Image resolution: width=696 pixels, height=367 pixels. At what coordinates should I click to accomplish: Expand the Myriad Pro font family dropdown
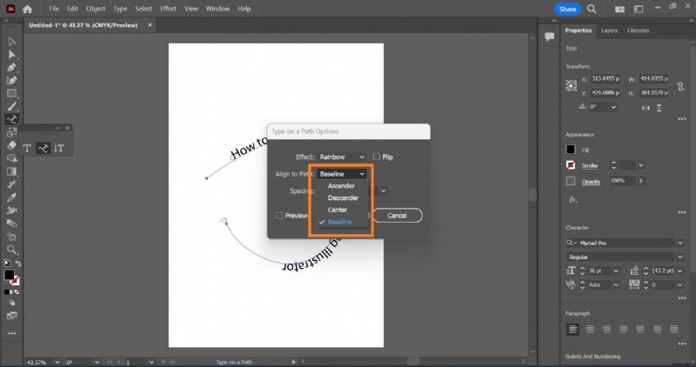coord(677,242)
